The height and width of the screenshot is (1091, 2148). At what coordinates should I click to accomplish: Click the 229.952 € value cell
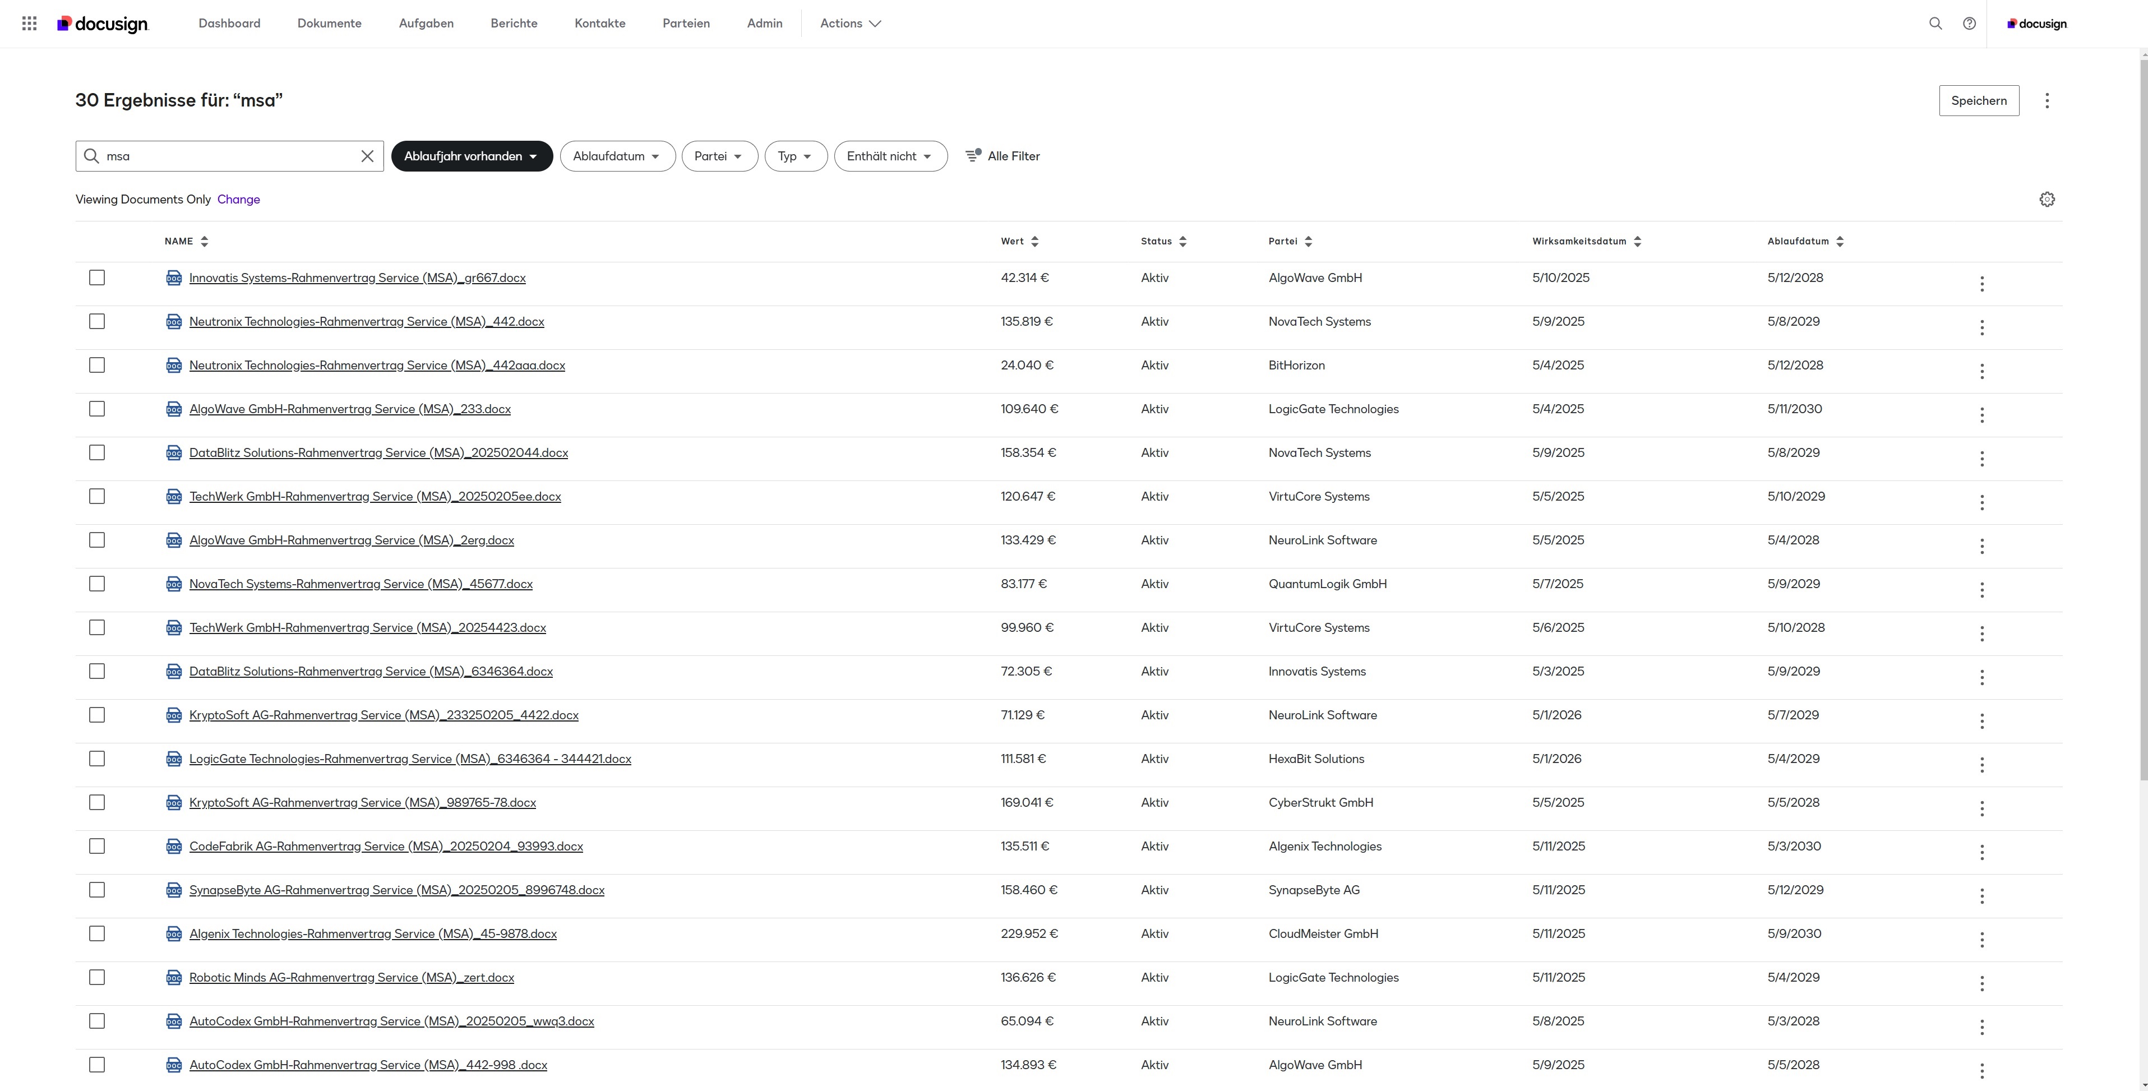[1029, 933]
